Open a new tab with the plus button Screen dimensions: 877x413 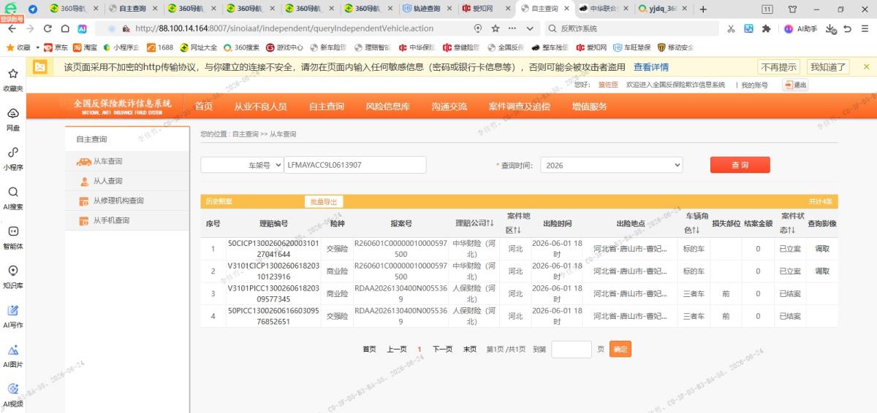pyautogui.click(x=703, y=9)
